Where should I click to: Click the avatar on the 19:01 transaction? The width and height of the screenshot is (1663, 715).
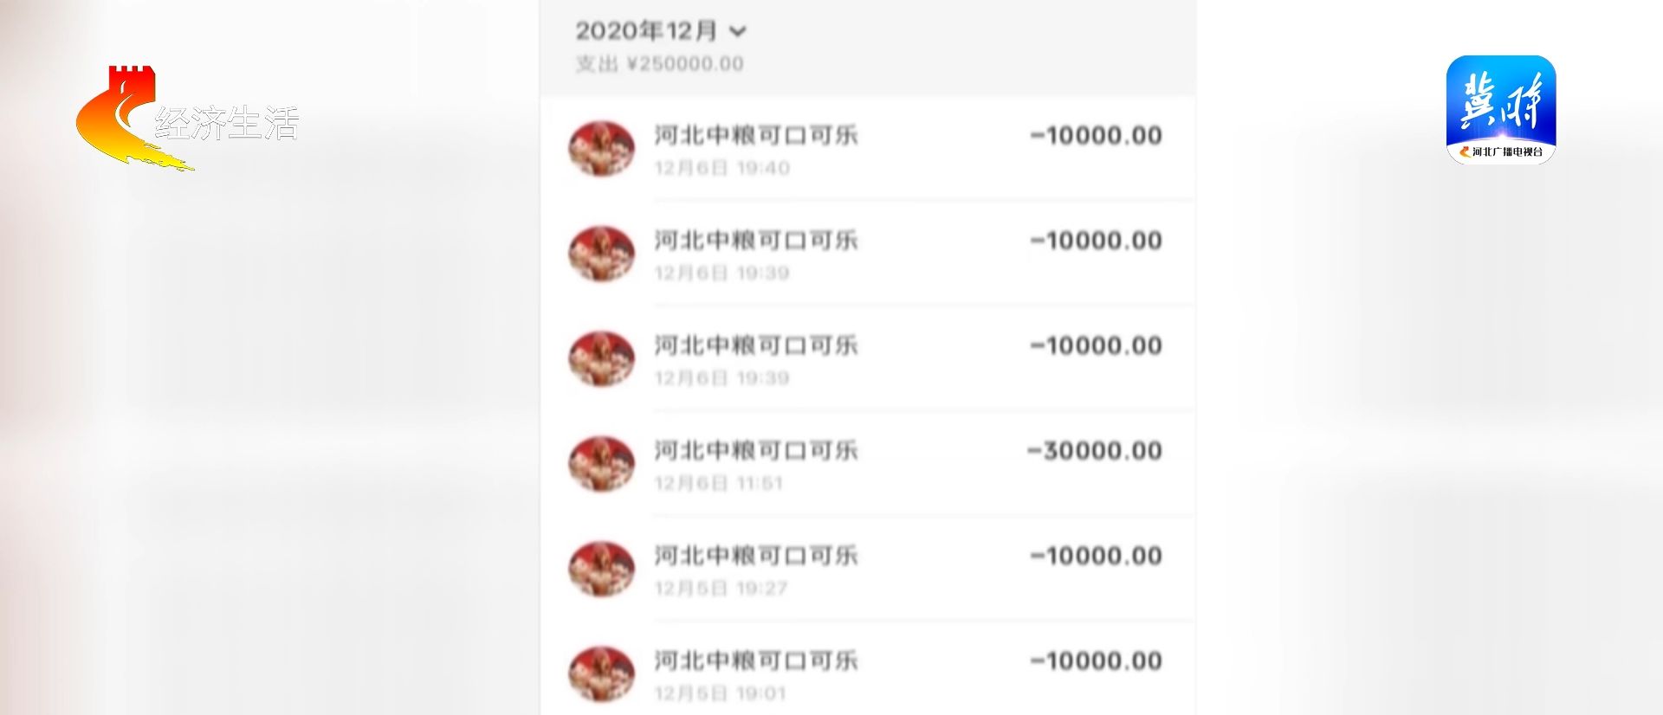tap(601, 673)
